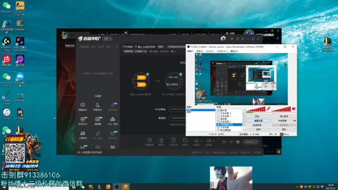Toggle preview eye icon in streaming companion
Viewport: 338px width, 190px height.
tap(231, 142)
